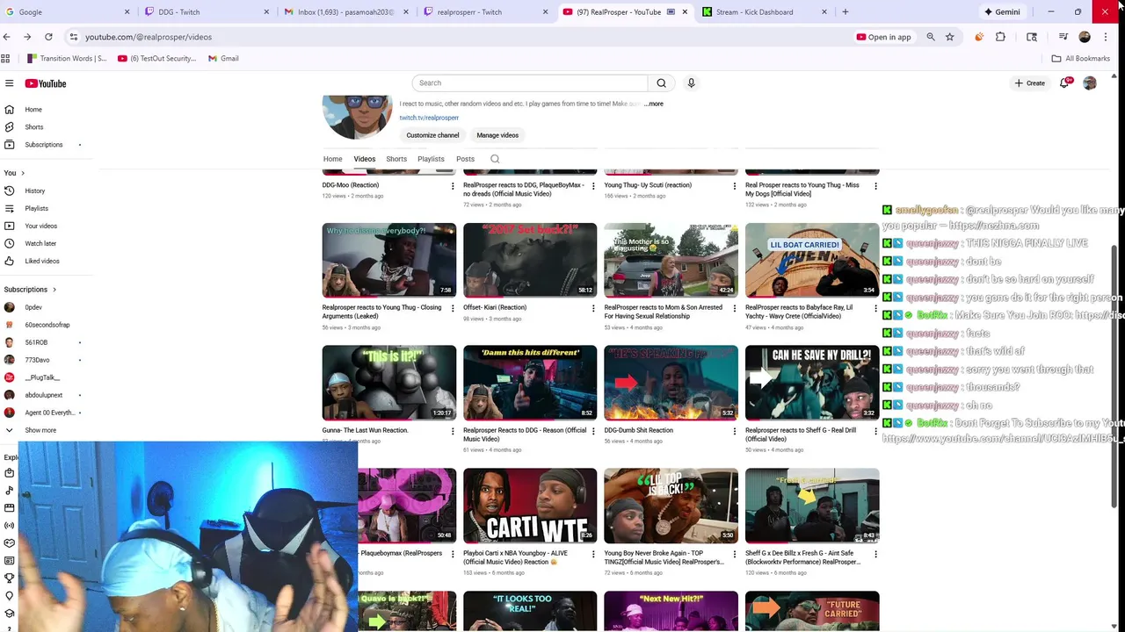Open new browser tab
This screenshot has width=1125, height=632.
(845, 12)
